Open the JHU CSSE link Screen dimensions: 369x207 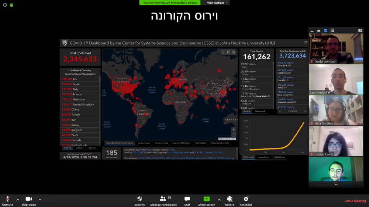click(138, 153)
